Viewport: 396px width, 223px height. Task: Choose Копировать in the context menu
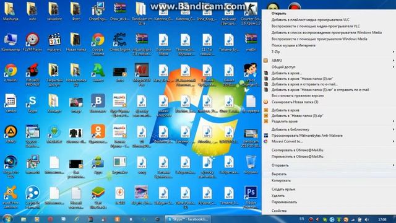[x=329, y=180]
